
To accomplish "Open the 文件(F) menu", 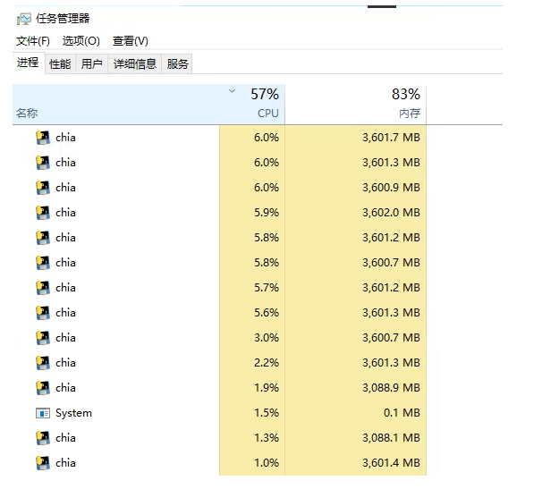I will (33, 41).
